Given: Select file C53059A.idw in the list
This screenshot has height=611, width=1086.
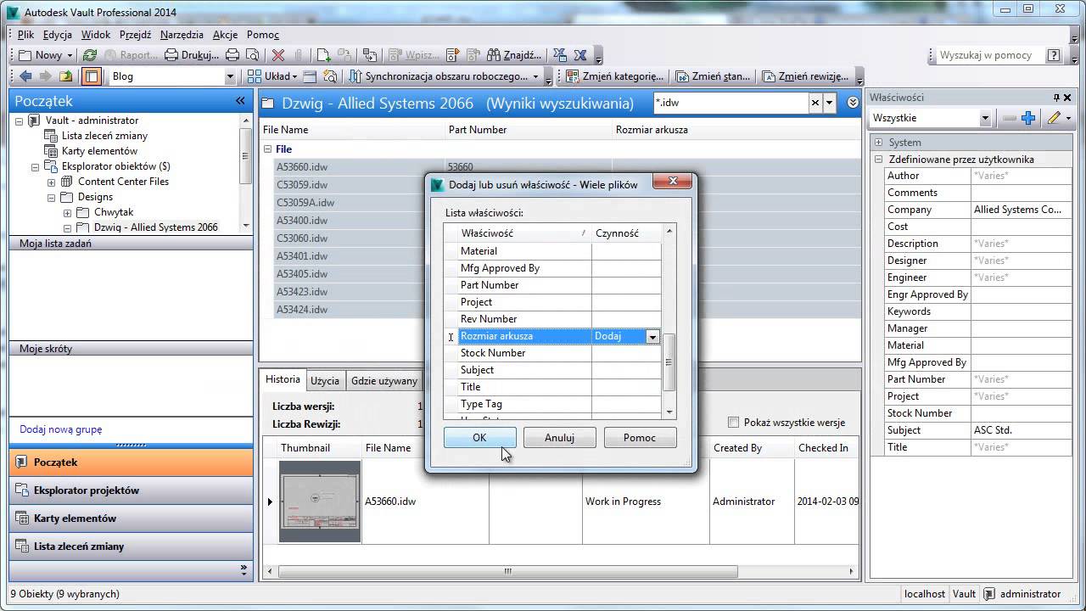Looking at the screenshot, I should tap(305, 203).
